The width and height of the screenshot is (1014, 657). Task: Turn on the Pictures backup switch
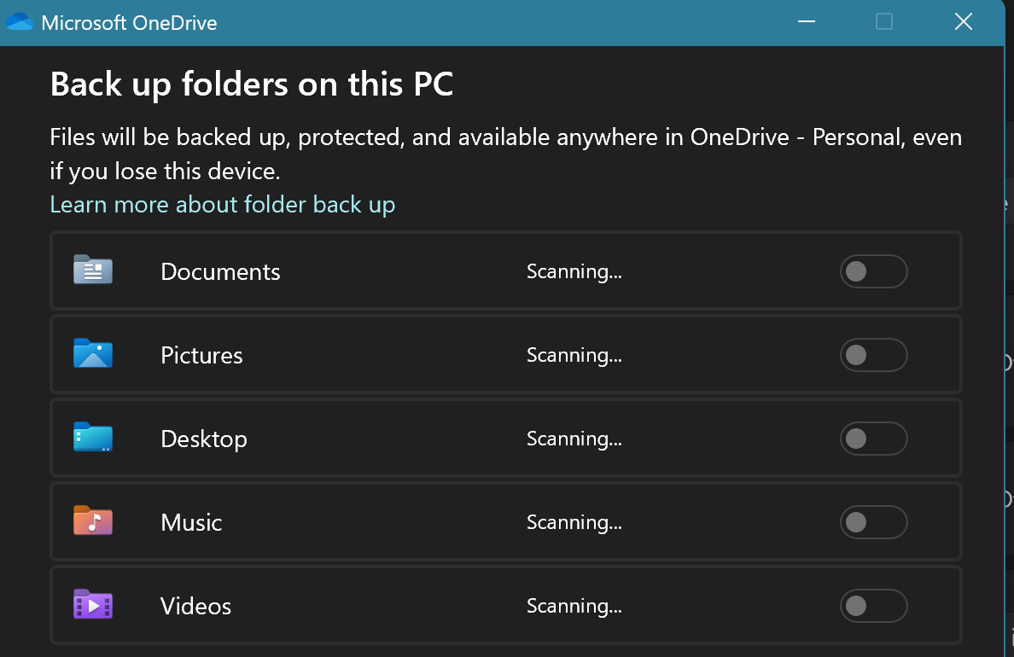click(873, 355)
